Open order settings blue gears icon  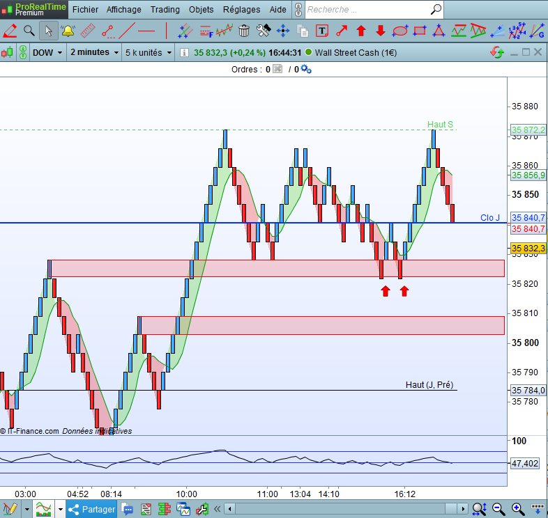[x=306, y=69]
